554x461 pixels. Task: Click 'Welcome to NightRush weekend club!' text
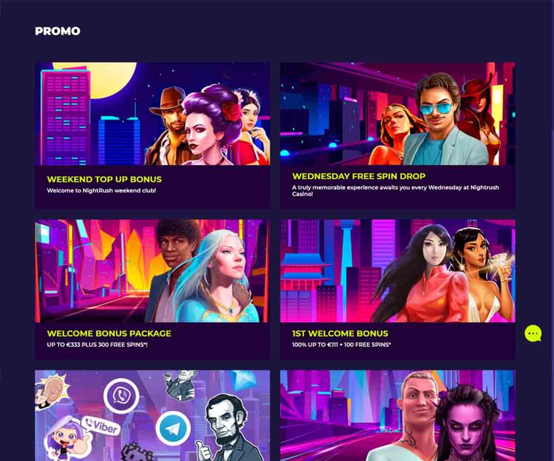click(x=102, y=191)
